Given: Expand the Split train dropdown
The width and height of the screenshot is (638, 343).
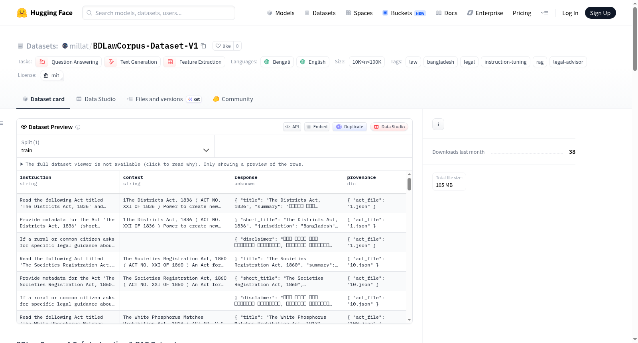Looking at the screenshot, I should 115,146.
